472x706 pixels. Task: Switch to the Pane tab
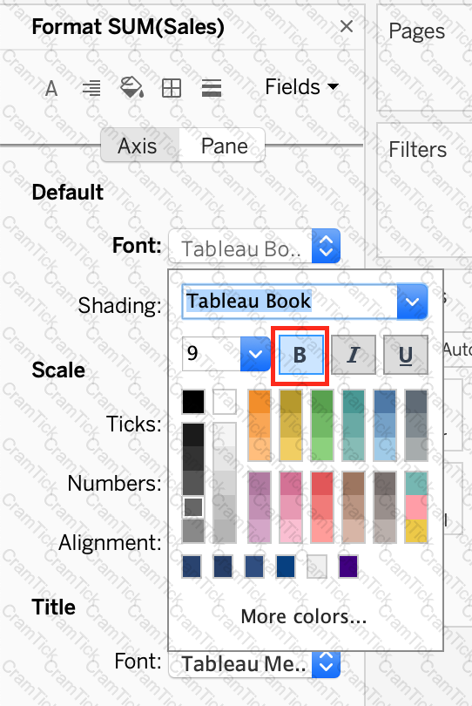point(222,146)
